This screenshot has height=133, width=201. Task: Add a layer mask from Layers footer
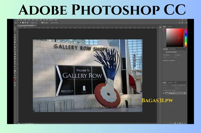[175, 123]
